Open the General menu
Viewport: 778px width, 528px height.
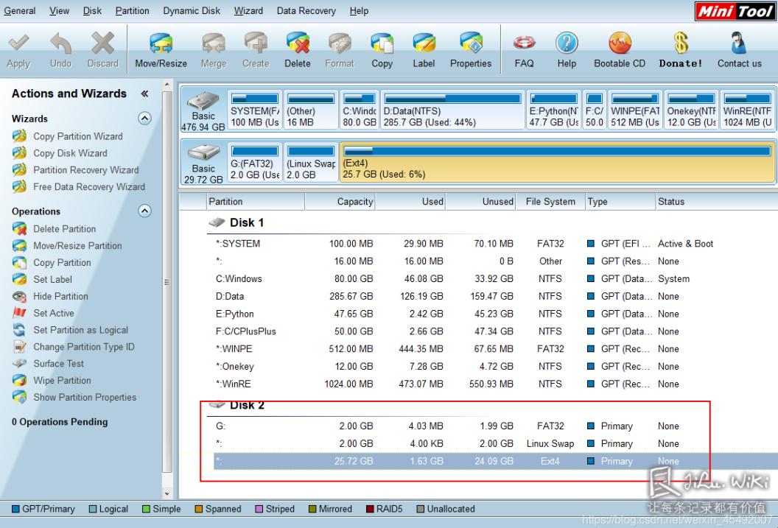pyautogui.click(x=20, y=10)
